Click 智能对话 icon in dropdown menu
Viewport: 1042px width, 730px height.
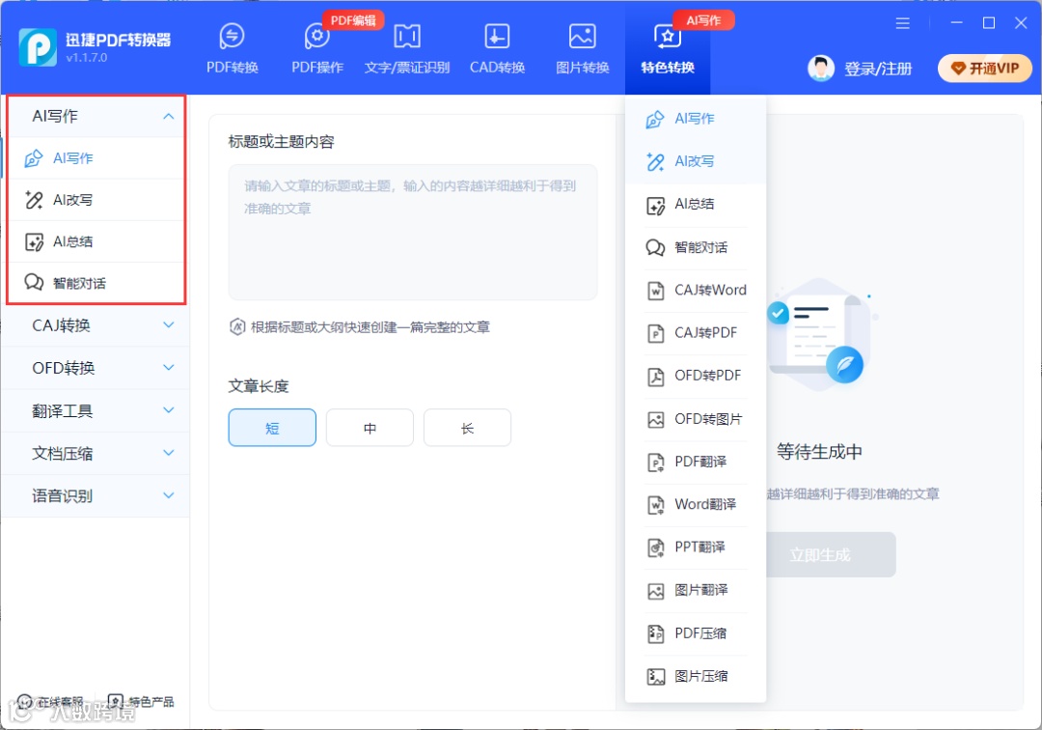point(655,248)
